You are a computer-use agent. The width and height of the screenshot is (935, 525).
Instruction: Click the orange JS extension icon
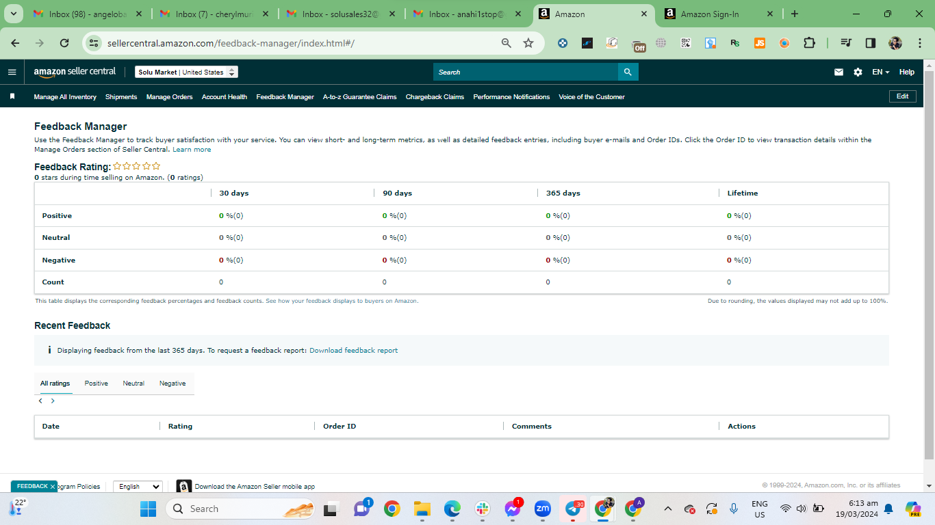pyautogui.click(x=760, y=43)
